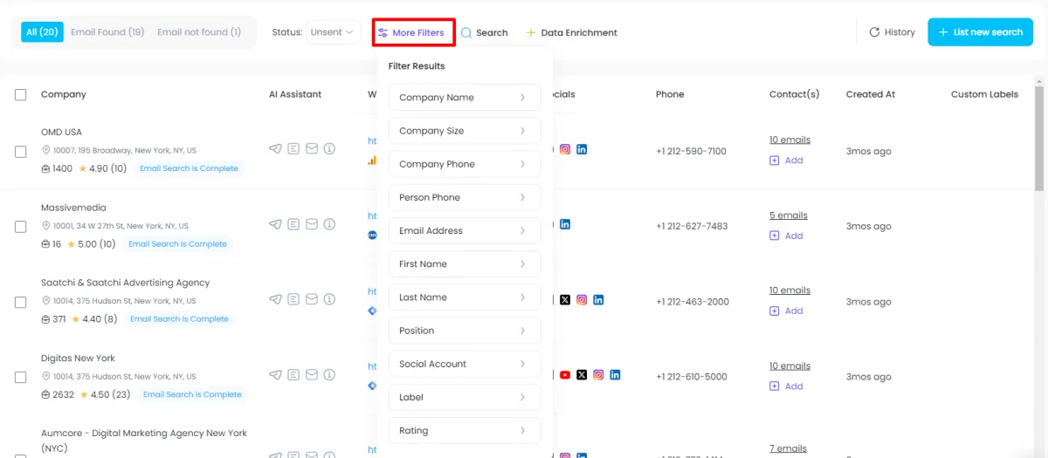
Task: Open the info icon for OMD USA
Action: [329, 149]
